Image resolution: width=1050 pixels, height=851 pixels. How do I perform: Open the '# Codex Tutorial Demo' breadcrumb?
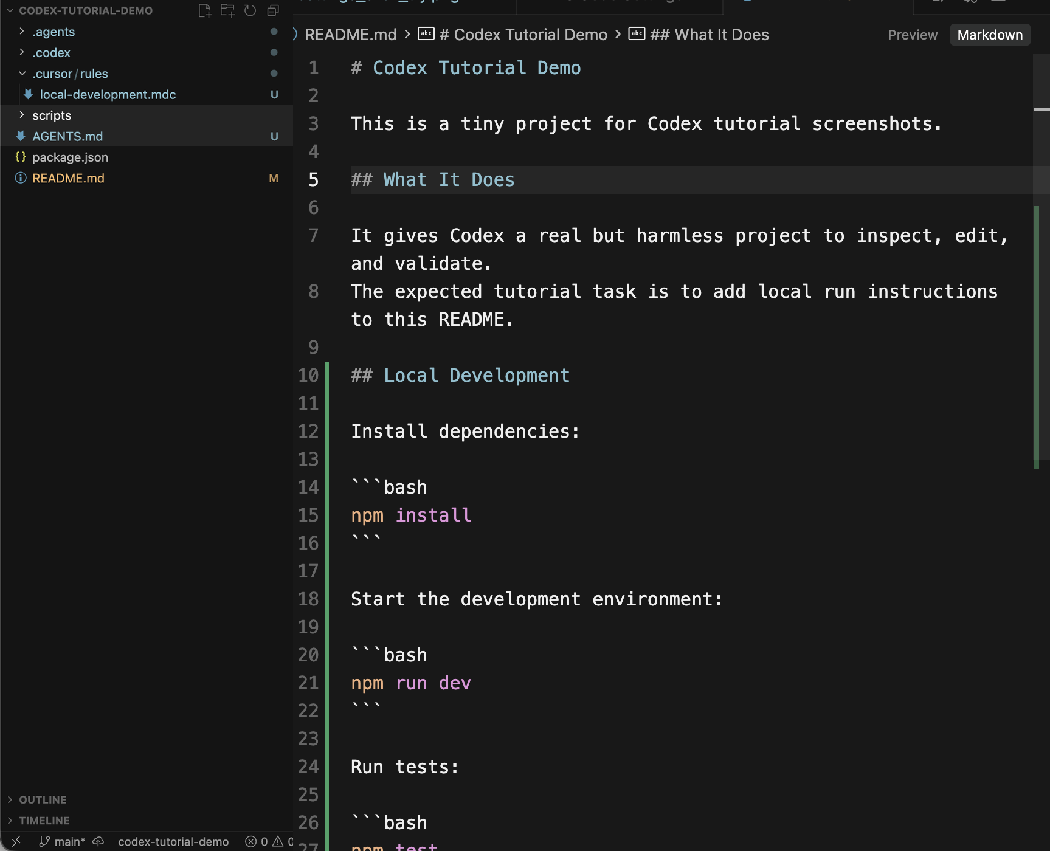523,35
